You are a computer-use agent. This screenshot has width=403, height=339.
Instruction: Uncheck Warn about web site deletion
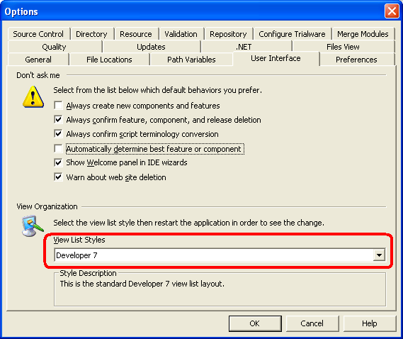tap(58, 177)
